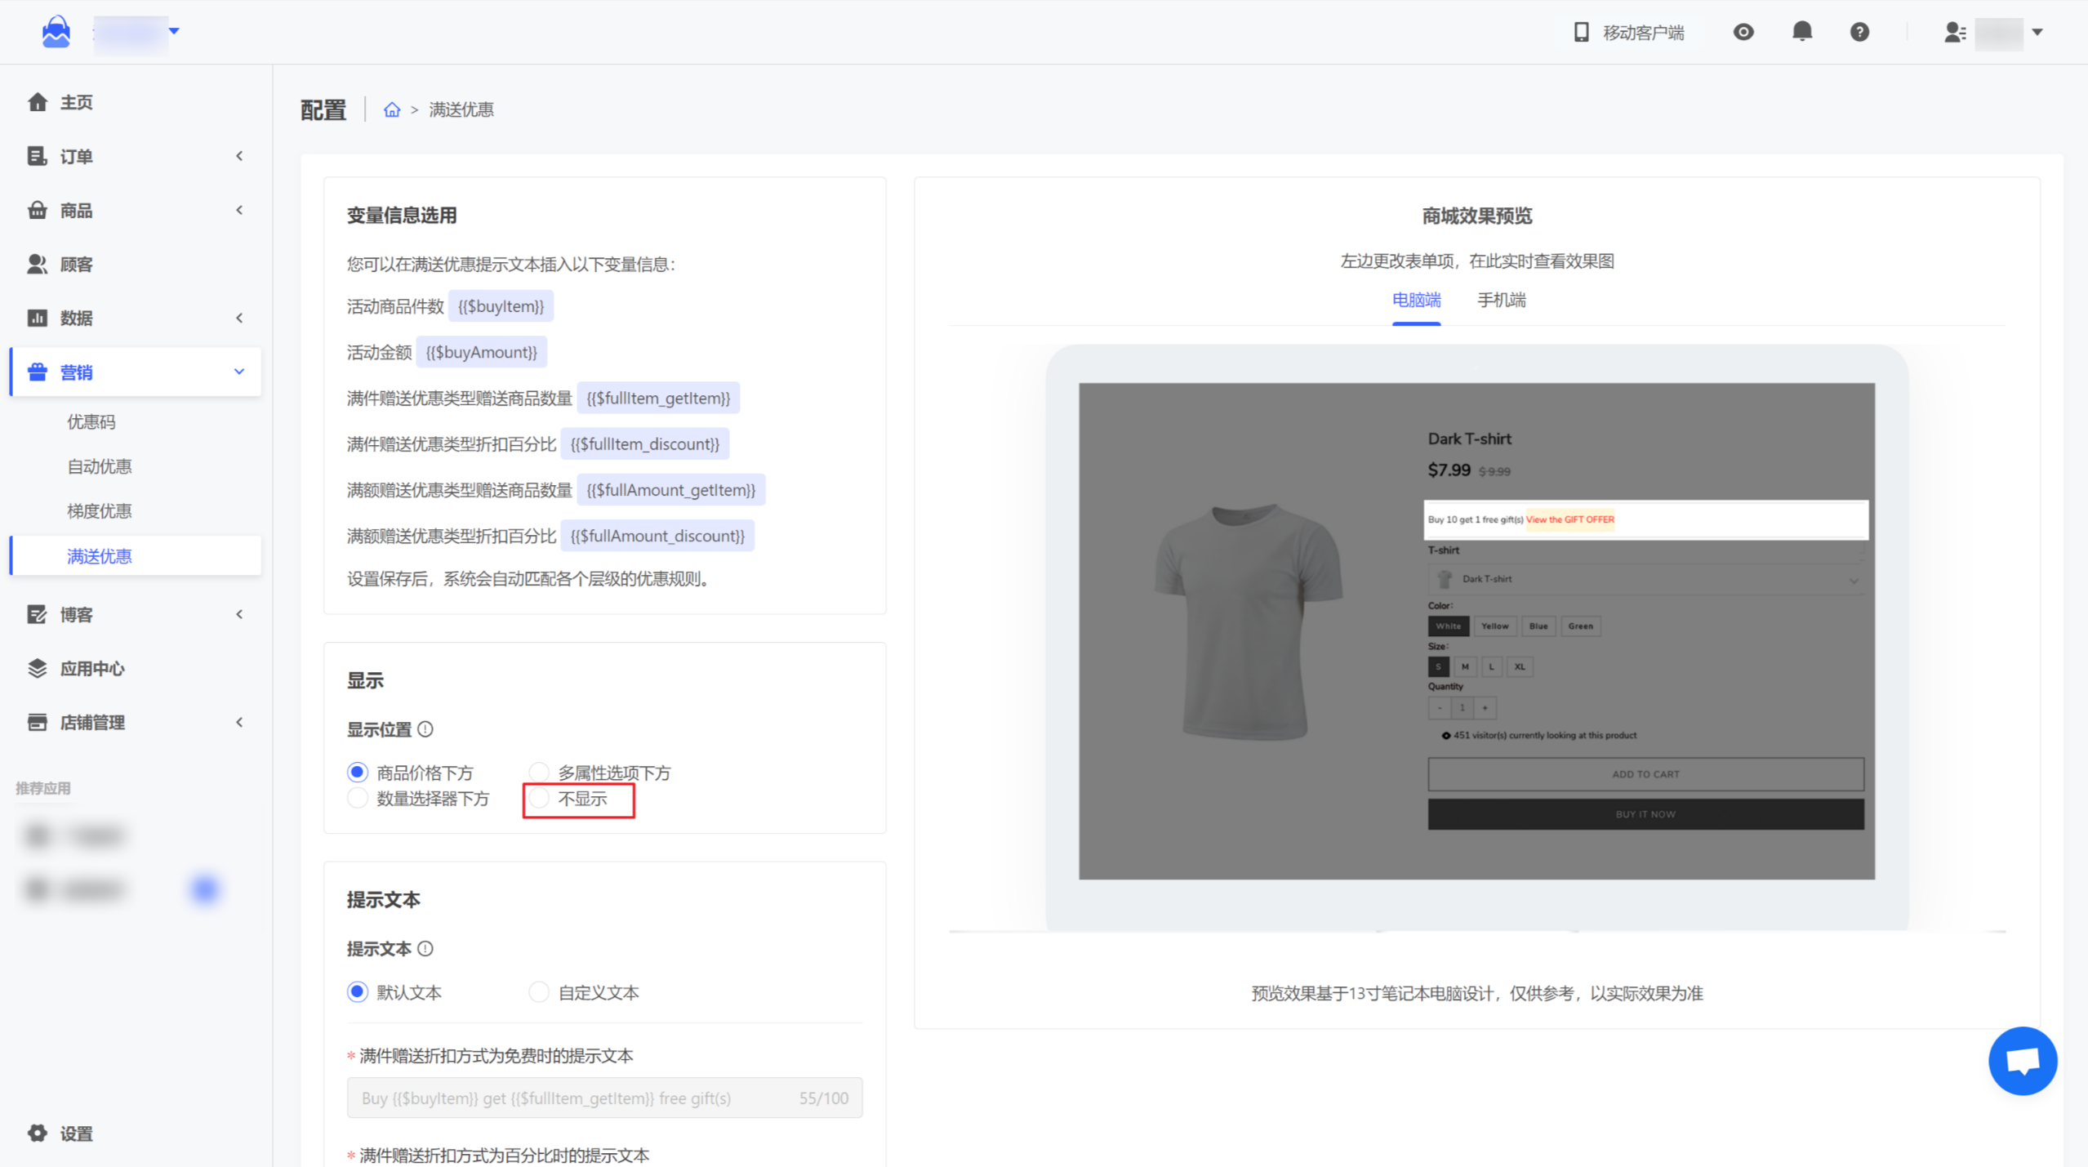Click the mobile phone device icon
The image size is (2088, 1167).
point(1581,32)
